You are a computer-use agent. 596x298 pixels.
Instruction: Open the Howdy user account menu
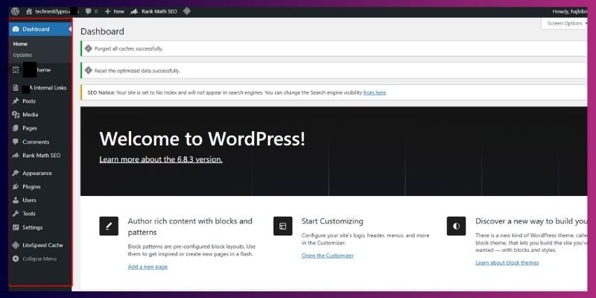pos(570,11)
